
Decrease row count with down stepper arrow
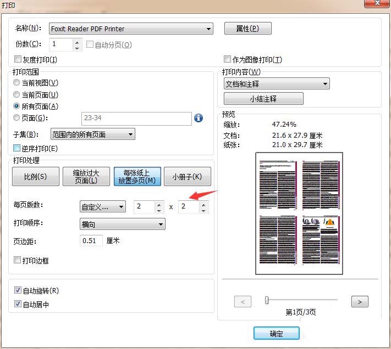203,210
